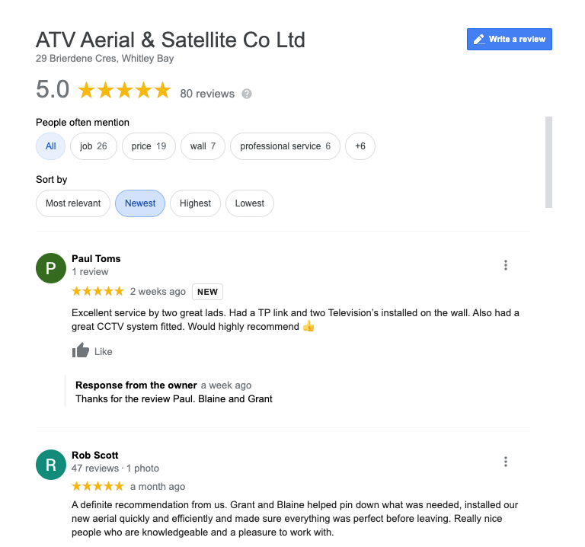Filter reviews mentioning professional service
The image size is (585, 547).
pyautogui.click(x=286, y=146)
